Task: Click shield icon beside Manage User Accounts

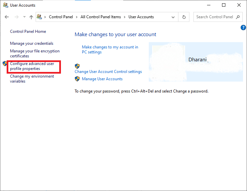Action: click(x=77, y=79)
